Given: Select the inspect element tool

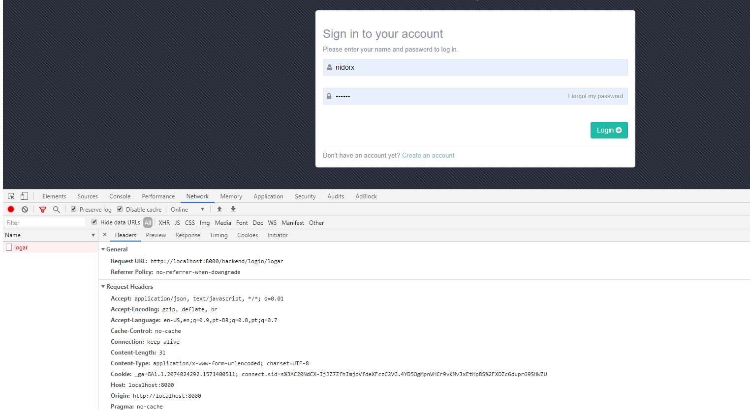Looking at the screenshot, I should tap(11, 196).
